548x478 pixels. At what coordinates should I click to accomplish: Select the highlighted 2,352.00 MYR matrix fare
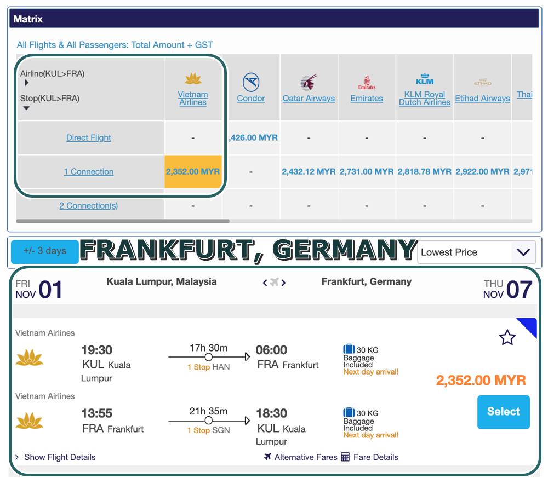click(193, 172)
